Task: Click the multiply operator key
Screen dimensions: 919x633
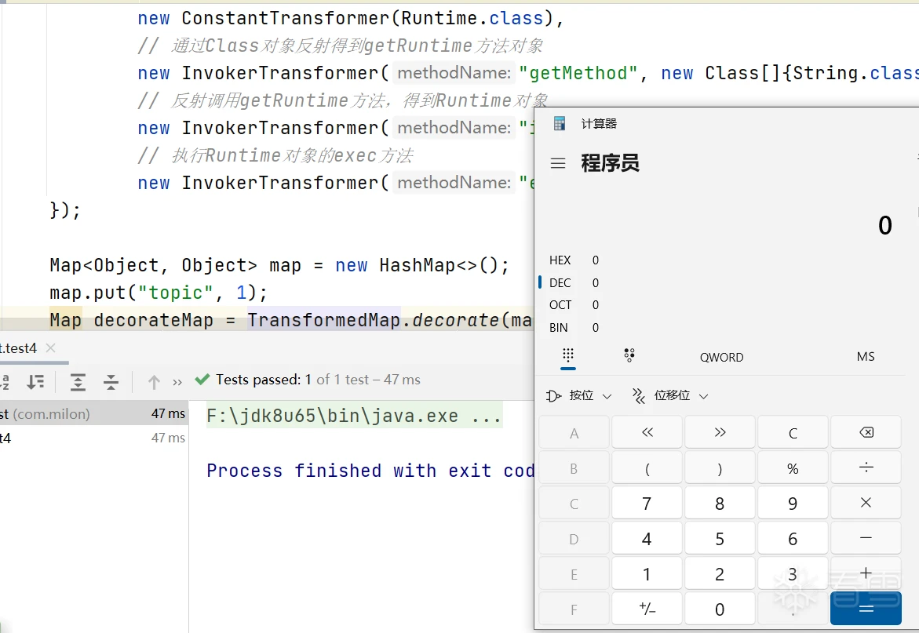Action: coord(866,503)
